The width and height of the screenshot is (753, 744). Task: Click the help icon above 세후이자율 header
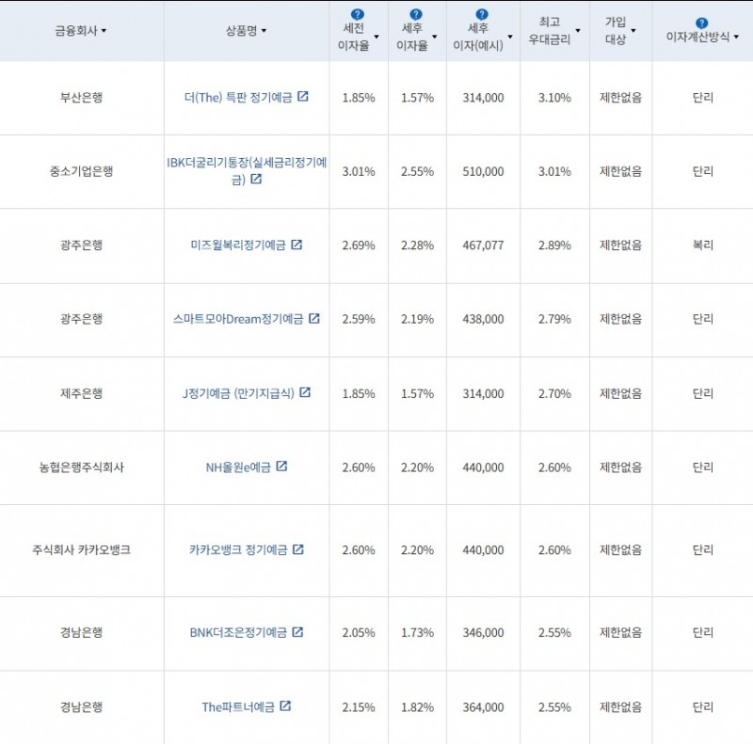415,13
